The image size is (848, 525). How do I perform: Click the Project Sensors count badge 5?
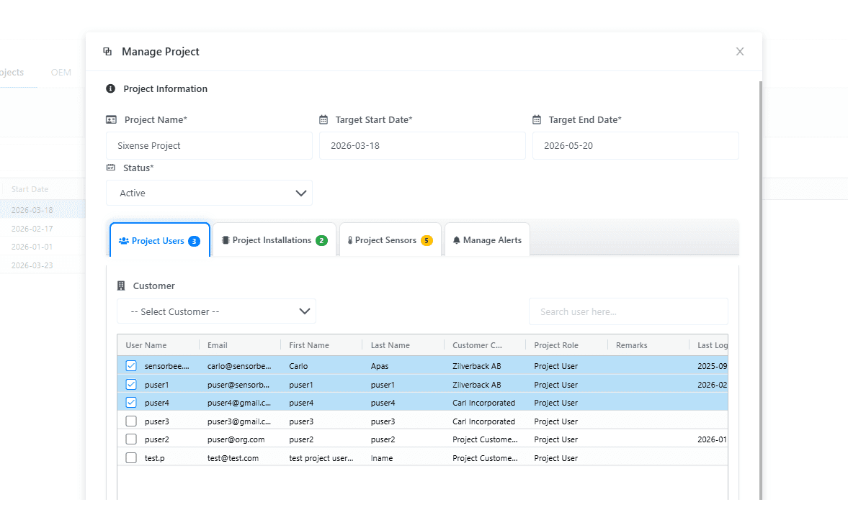point(427,241)
